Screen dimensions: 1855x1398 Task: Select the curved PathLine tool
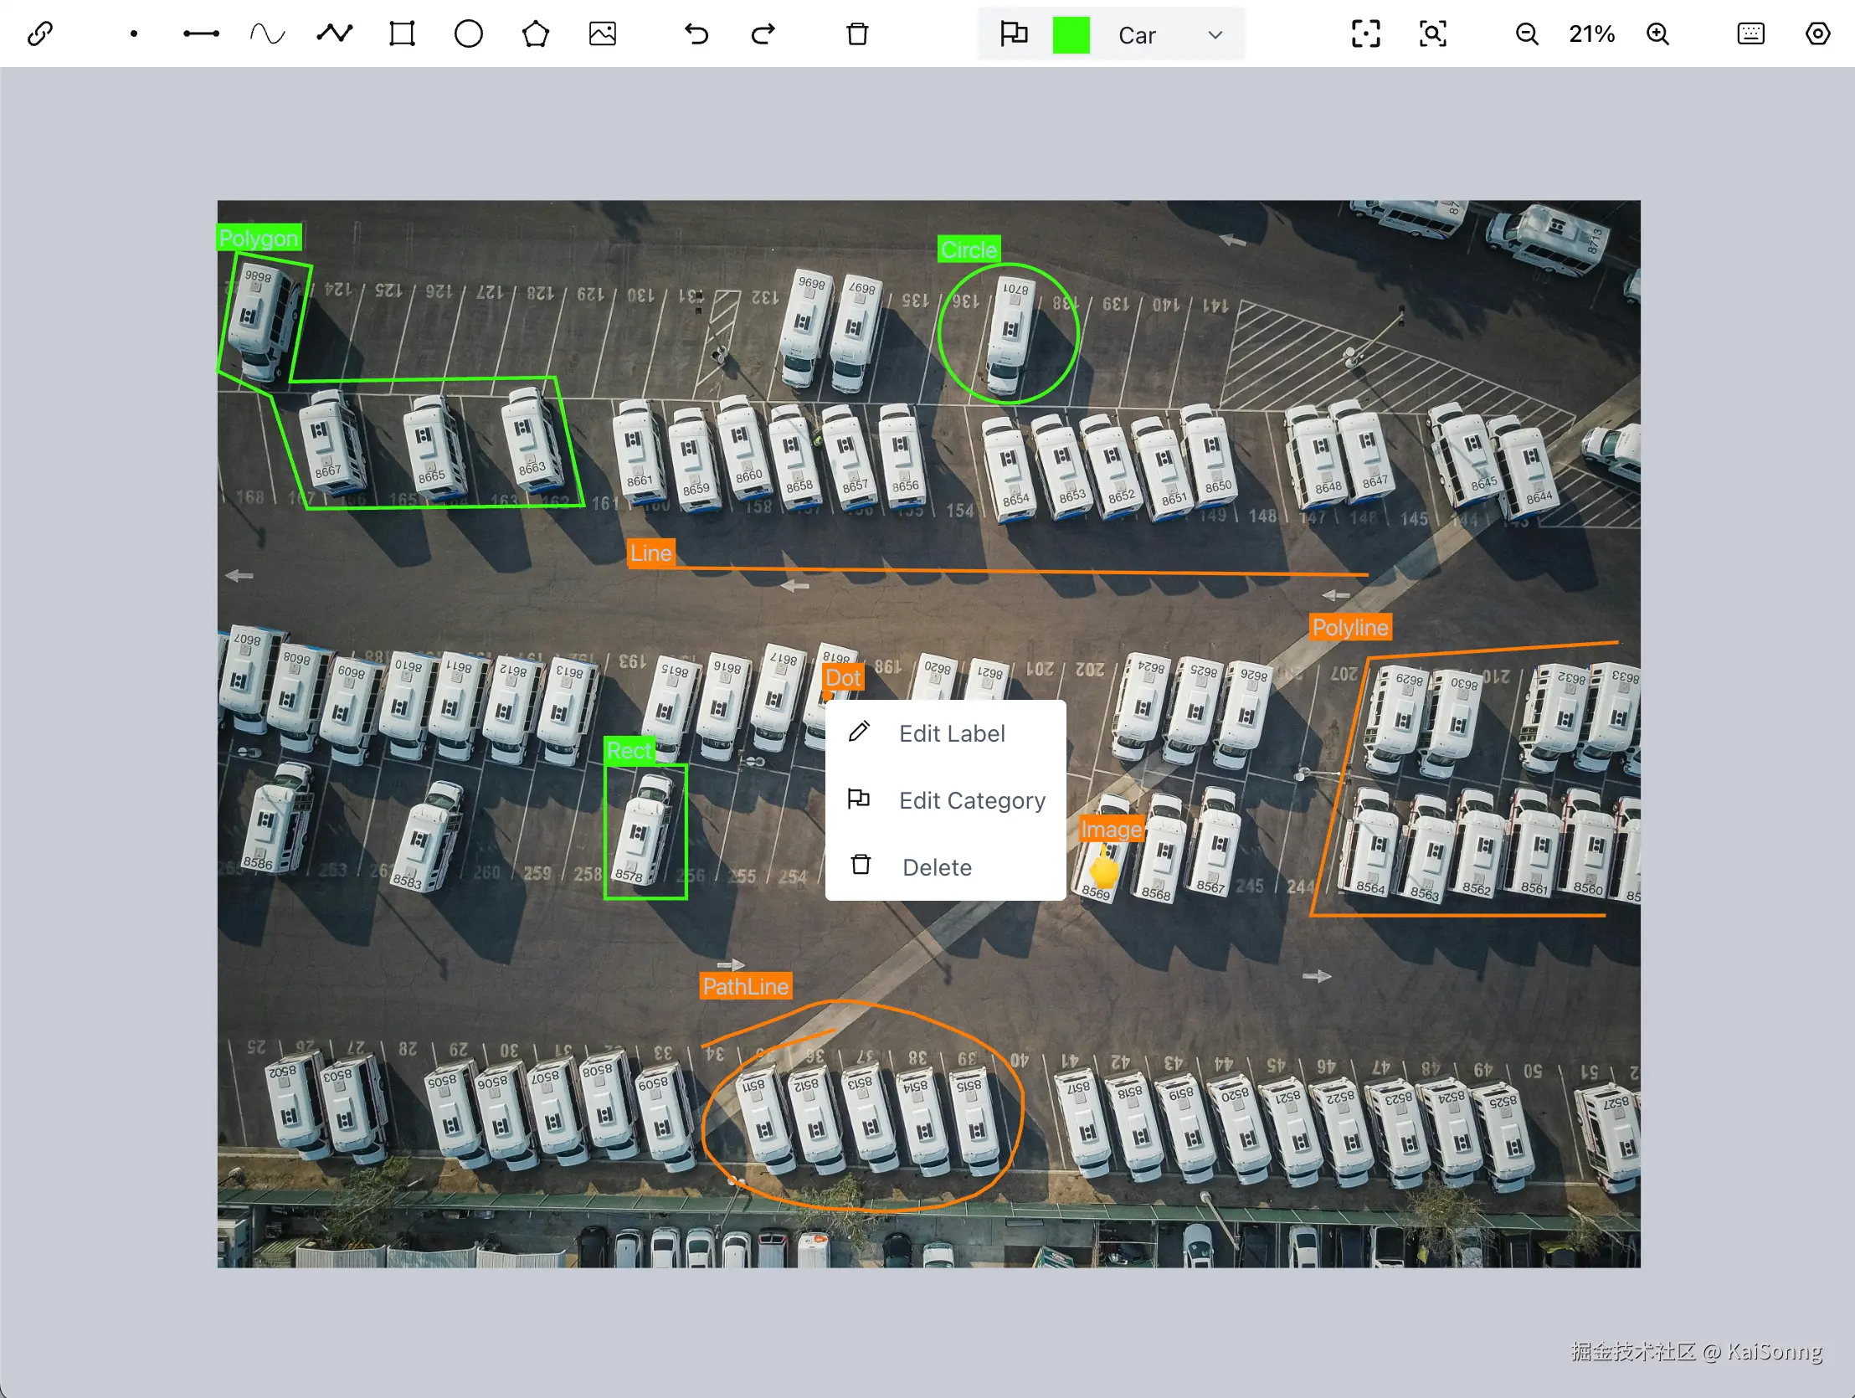(x=268, y=34)
